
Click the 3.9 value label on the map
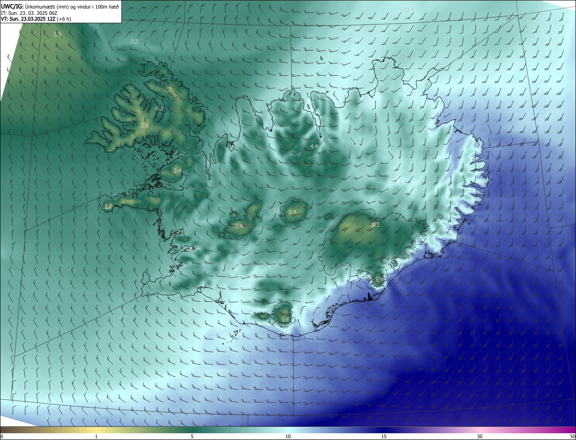379,279
